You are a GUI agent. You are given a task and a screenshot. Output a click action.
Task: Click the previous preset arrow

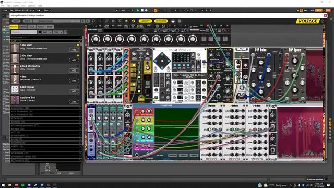[x=83, y=21]
